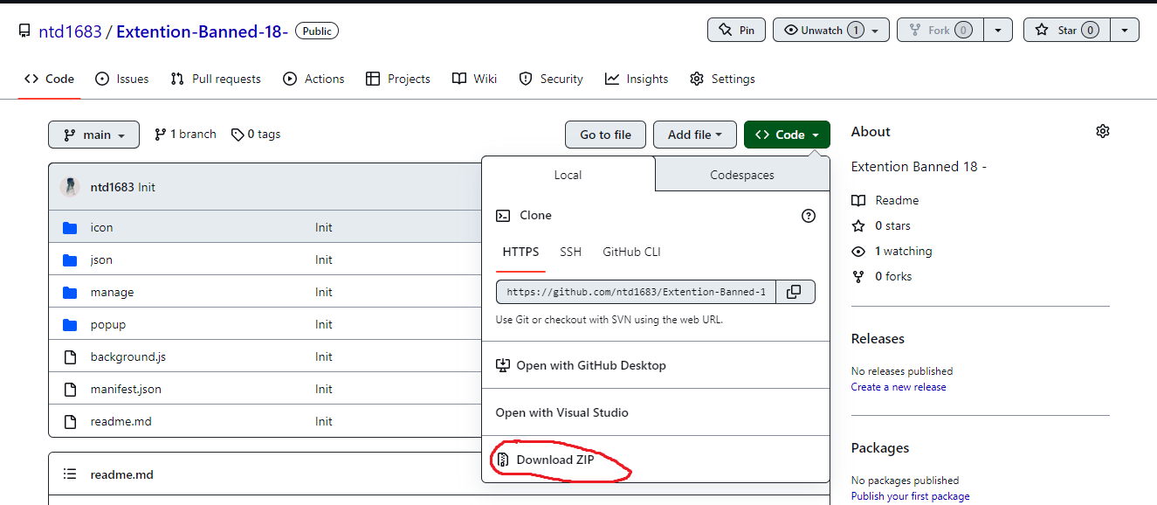Image resolution: width=1157 pixels, height=505 pixels.
Task: Go to the Code tab
Action: pos(49,79)
